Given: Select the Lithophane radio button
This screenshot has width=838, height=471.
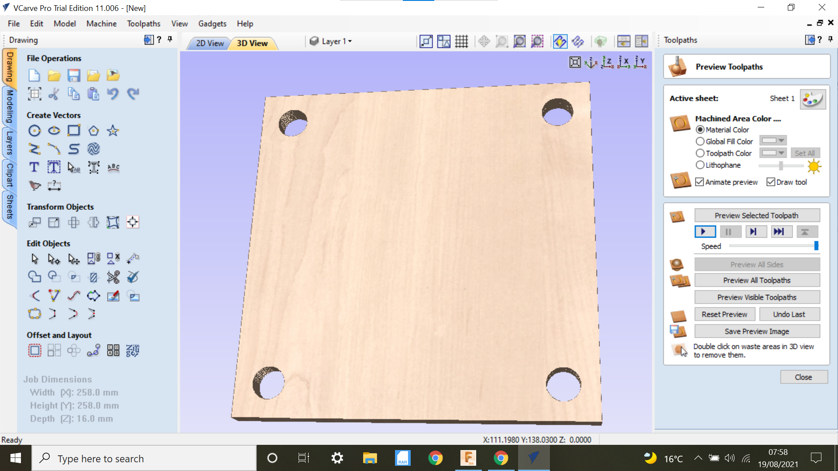Looking at the screenshot, I should click(700, 165).
